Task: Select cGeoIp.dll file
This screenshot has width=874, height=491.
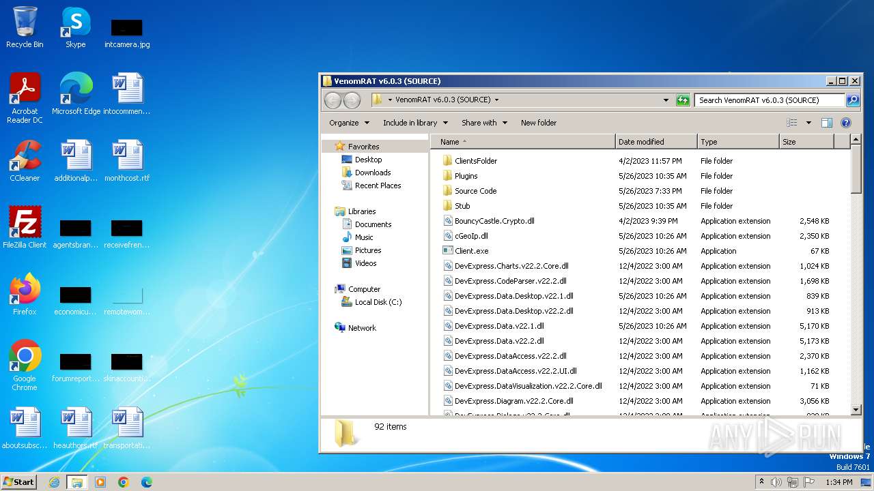Action: pyautogui.click(x=466, y=236)
